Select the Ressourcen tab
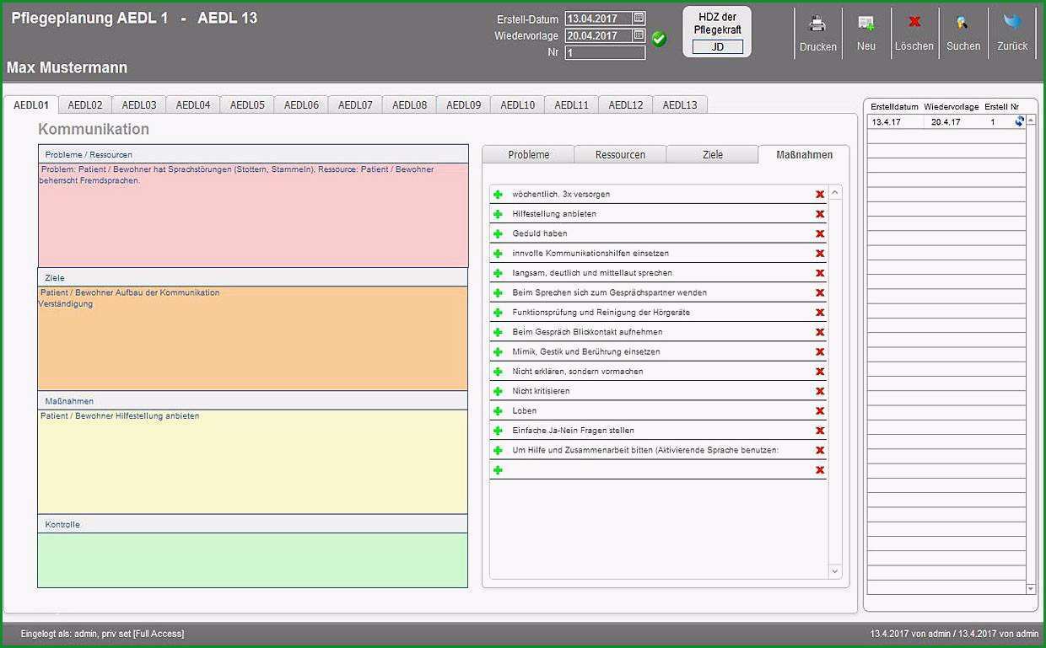Viewport: 1046px width, 648px height. click(620, 154)
